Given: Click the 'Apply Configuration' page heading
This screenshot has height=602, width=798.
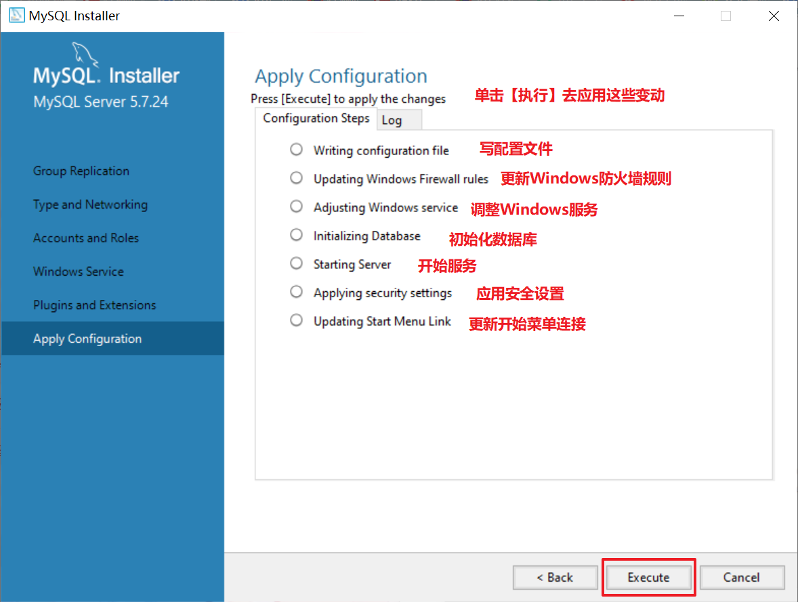Looking at the screenshot, I should [x=341, y=77].
